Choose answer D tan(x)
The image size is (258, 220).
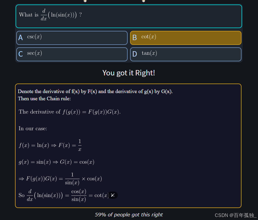pyautogui.click(x=185, y=54)
